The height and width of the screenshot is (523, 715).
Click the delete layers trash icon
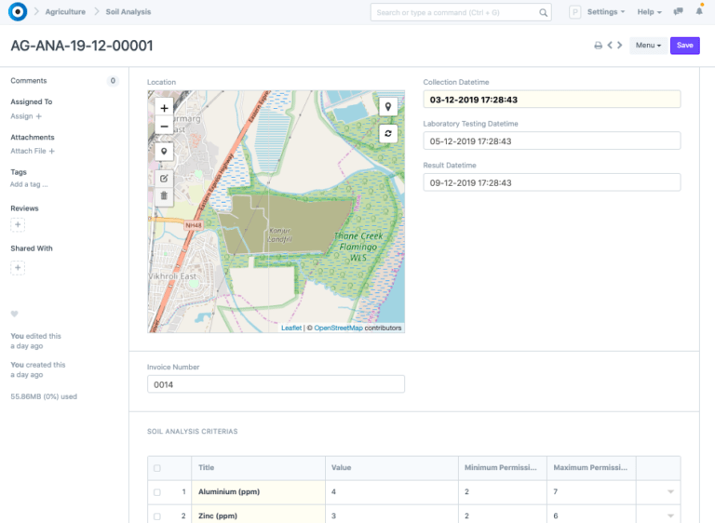[165, 195]
